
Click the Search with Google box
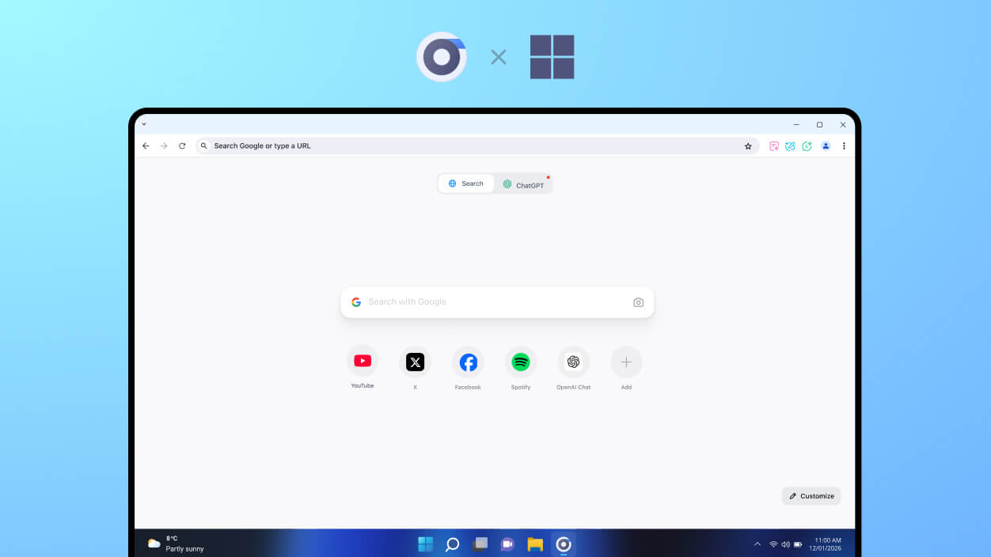point(497,302)
